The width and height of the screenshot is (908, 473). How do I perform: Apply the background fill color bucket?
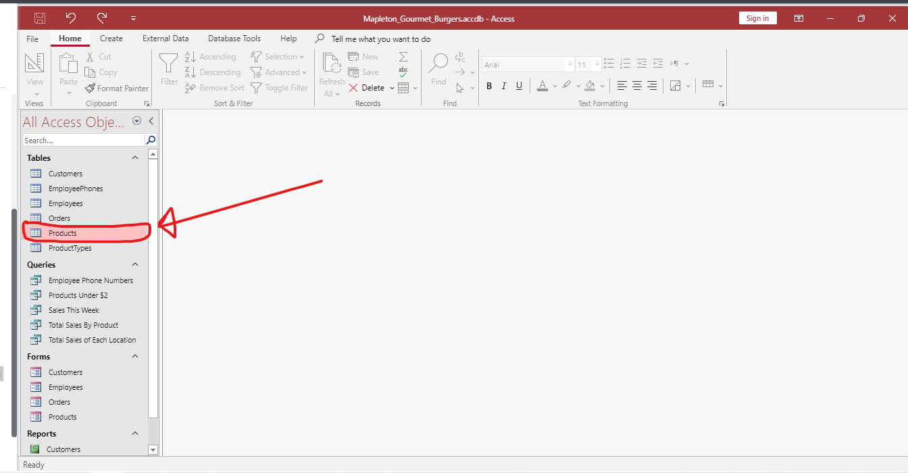pos(590,86)
